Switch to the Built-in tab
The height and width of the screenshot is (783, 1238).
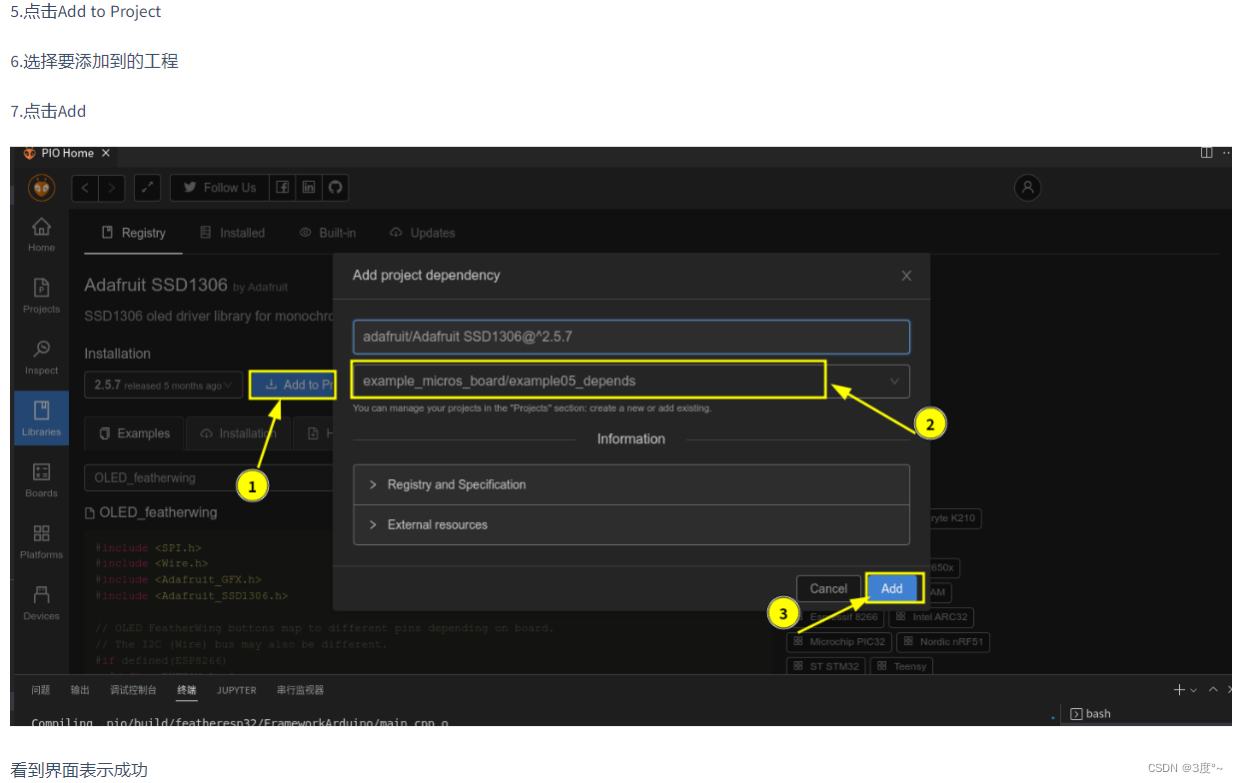[x=329, y=233]
